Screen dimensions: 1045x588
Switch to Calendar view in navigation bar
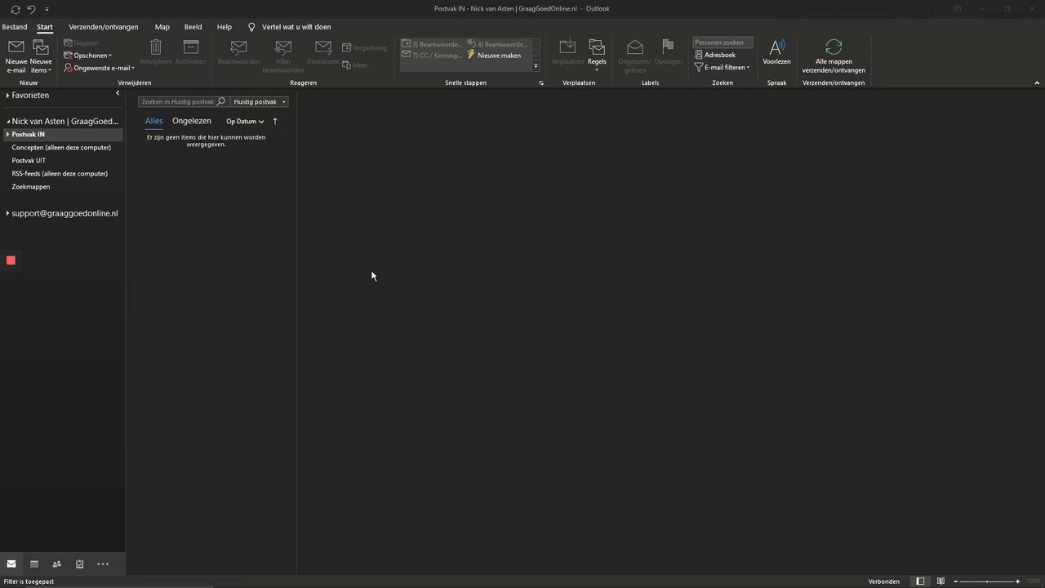(x=34, y=563)
